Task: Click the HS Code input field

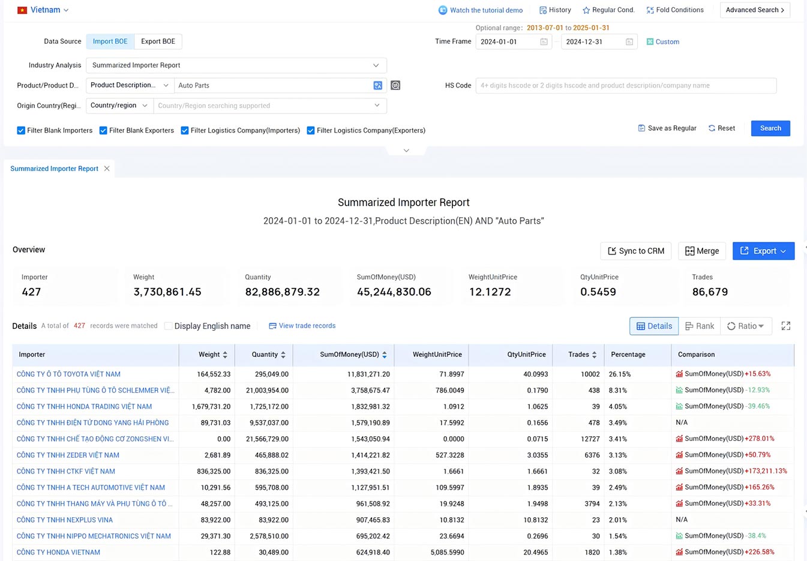Action: 626,86
